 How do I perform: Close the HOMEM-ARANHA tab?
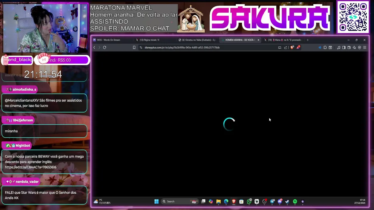(x=258, y=40)
